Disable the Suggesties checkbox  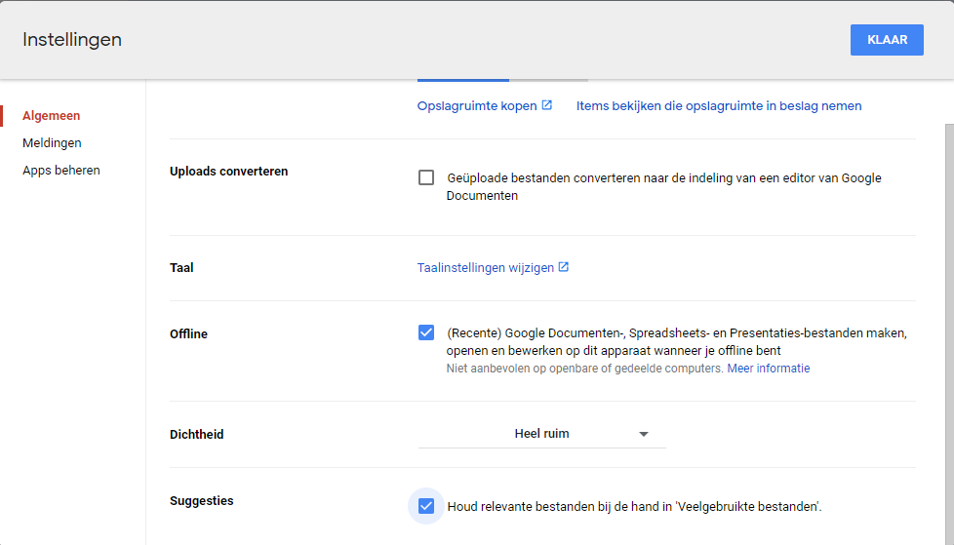426,506
